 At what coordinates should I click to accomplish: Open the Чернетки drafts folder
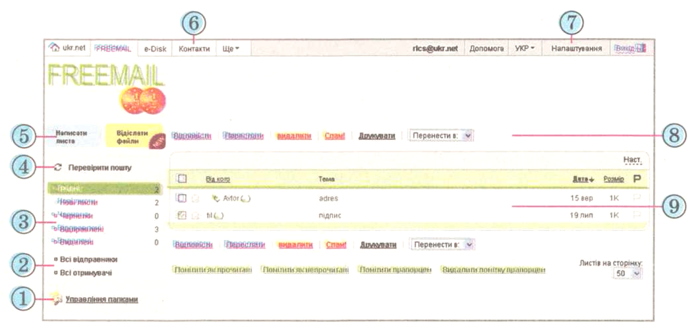point(74,216)
